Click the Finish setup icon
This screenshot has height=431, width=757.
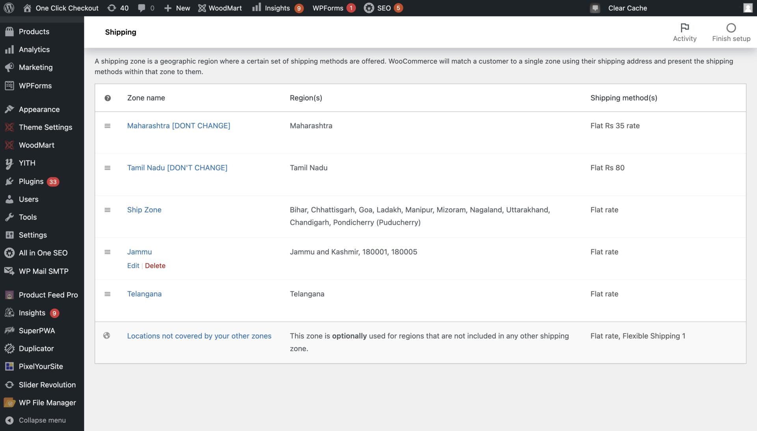(x=731, y=28)
